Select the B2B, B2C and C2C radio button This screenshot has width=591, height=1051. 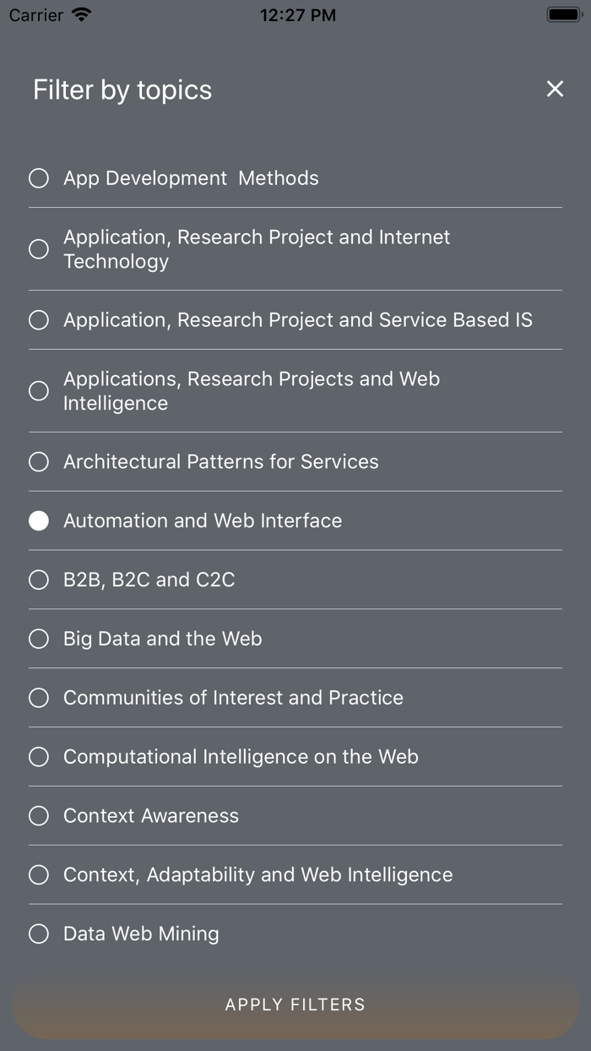39,580
